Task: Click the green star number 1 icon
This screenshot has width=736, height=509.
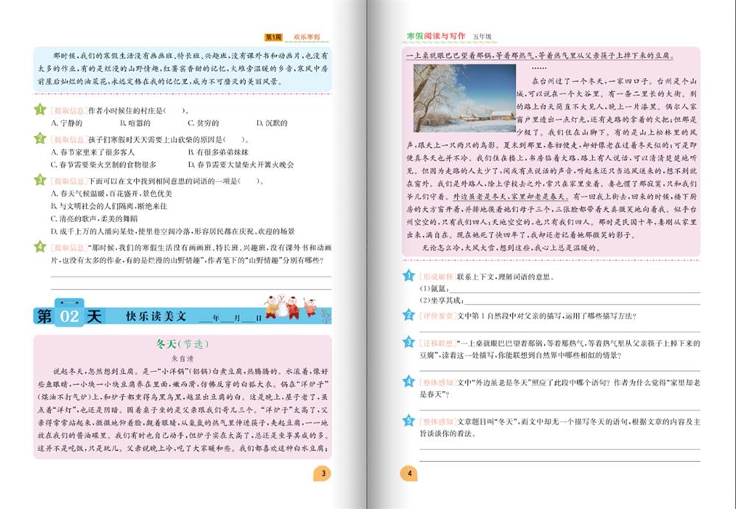Action: [x=40, y=110]
